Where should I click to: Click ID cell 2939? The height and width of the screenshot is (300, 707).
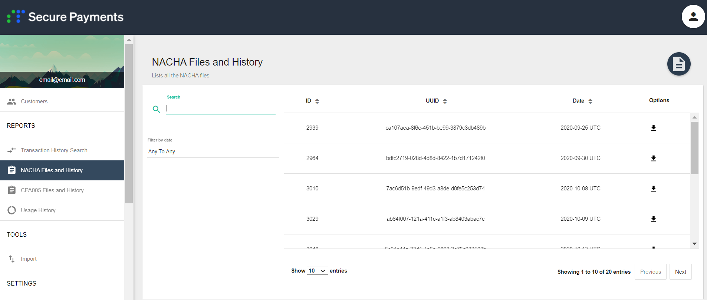click(x=312, y=128)
